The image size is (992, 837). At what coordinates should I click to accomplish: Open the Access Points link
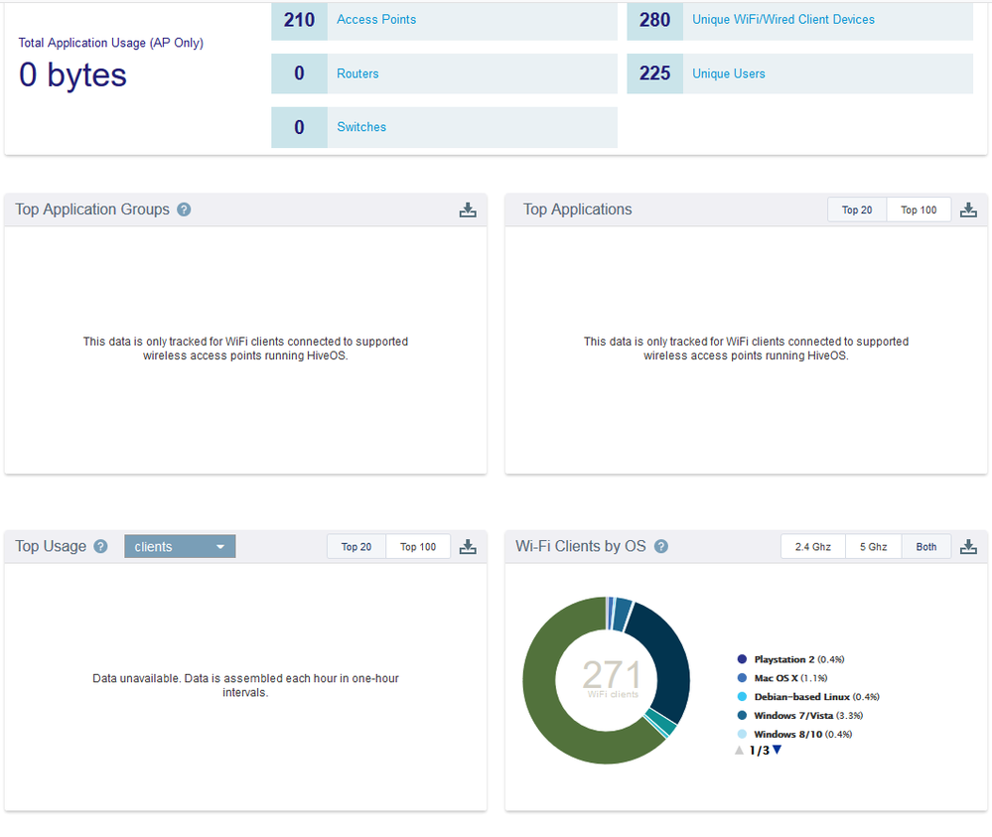coord(376,20)
